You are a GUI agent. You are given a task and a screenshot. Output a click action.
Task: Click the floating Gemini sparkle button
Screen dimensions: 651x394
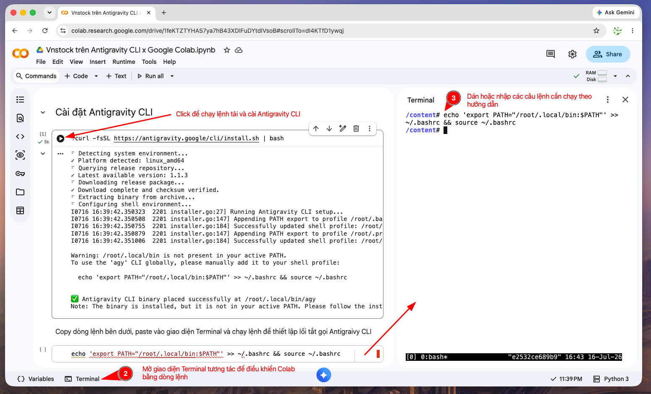(x=324, y=375)
